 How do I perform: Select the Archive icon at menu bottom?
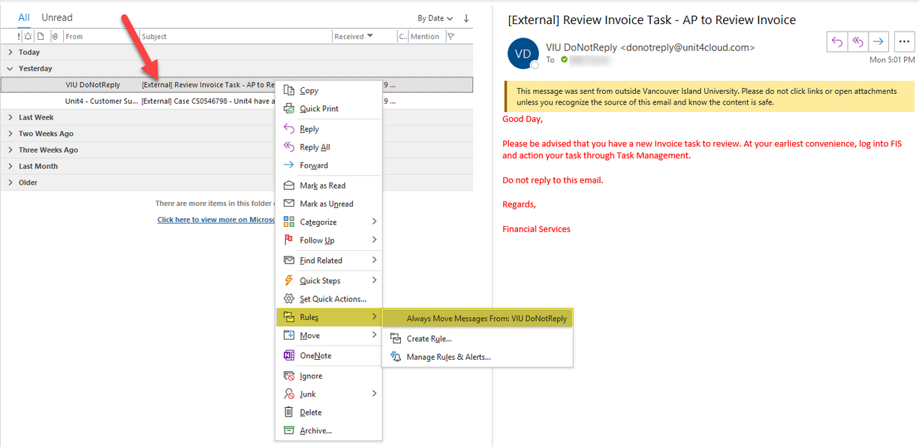tap(289, 430)
